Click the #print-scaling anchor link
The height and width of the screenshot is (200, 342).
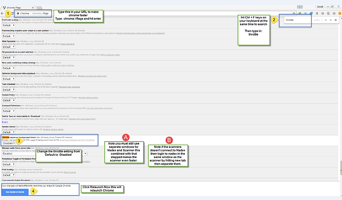tap(70, 172)
